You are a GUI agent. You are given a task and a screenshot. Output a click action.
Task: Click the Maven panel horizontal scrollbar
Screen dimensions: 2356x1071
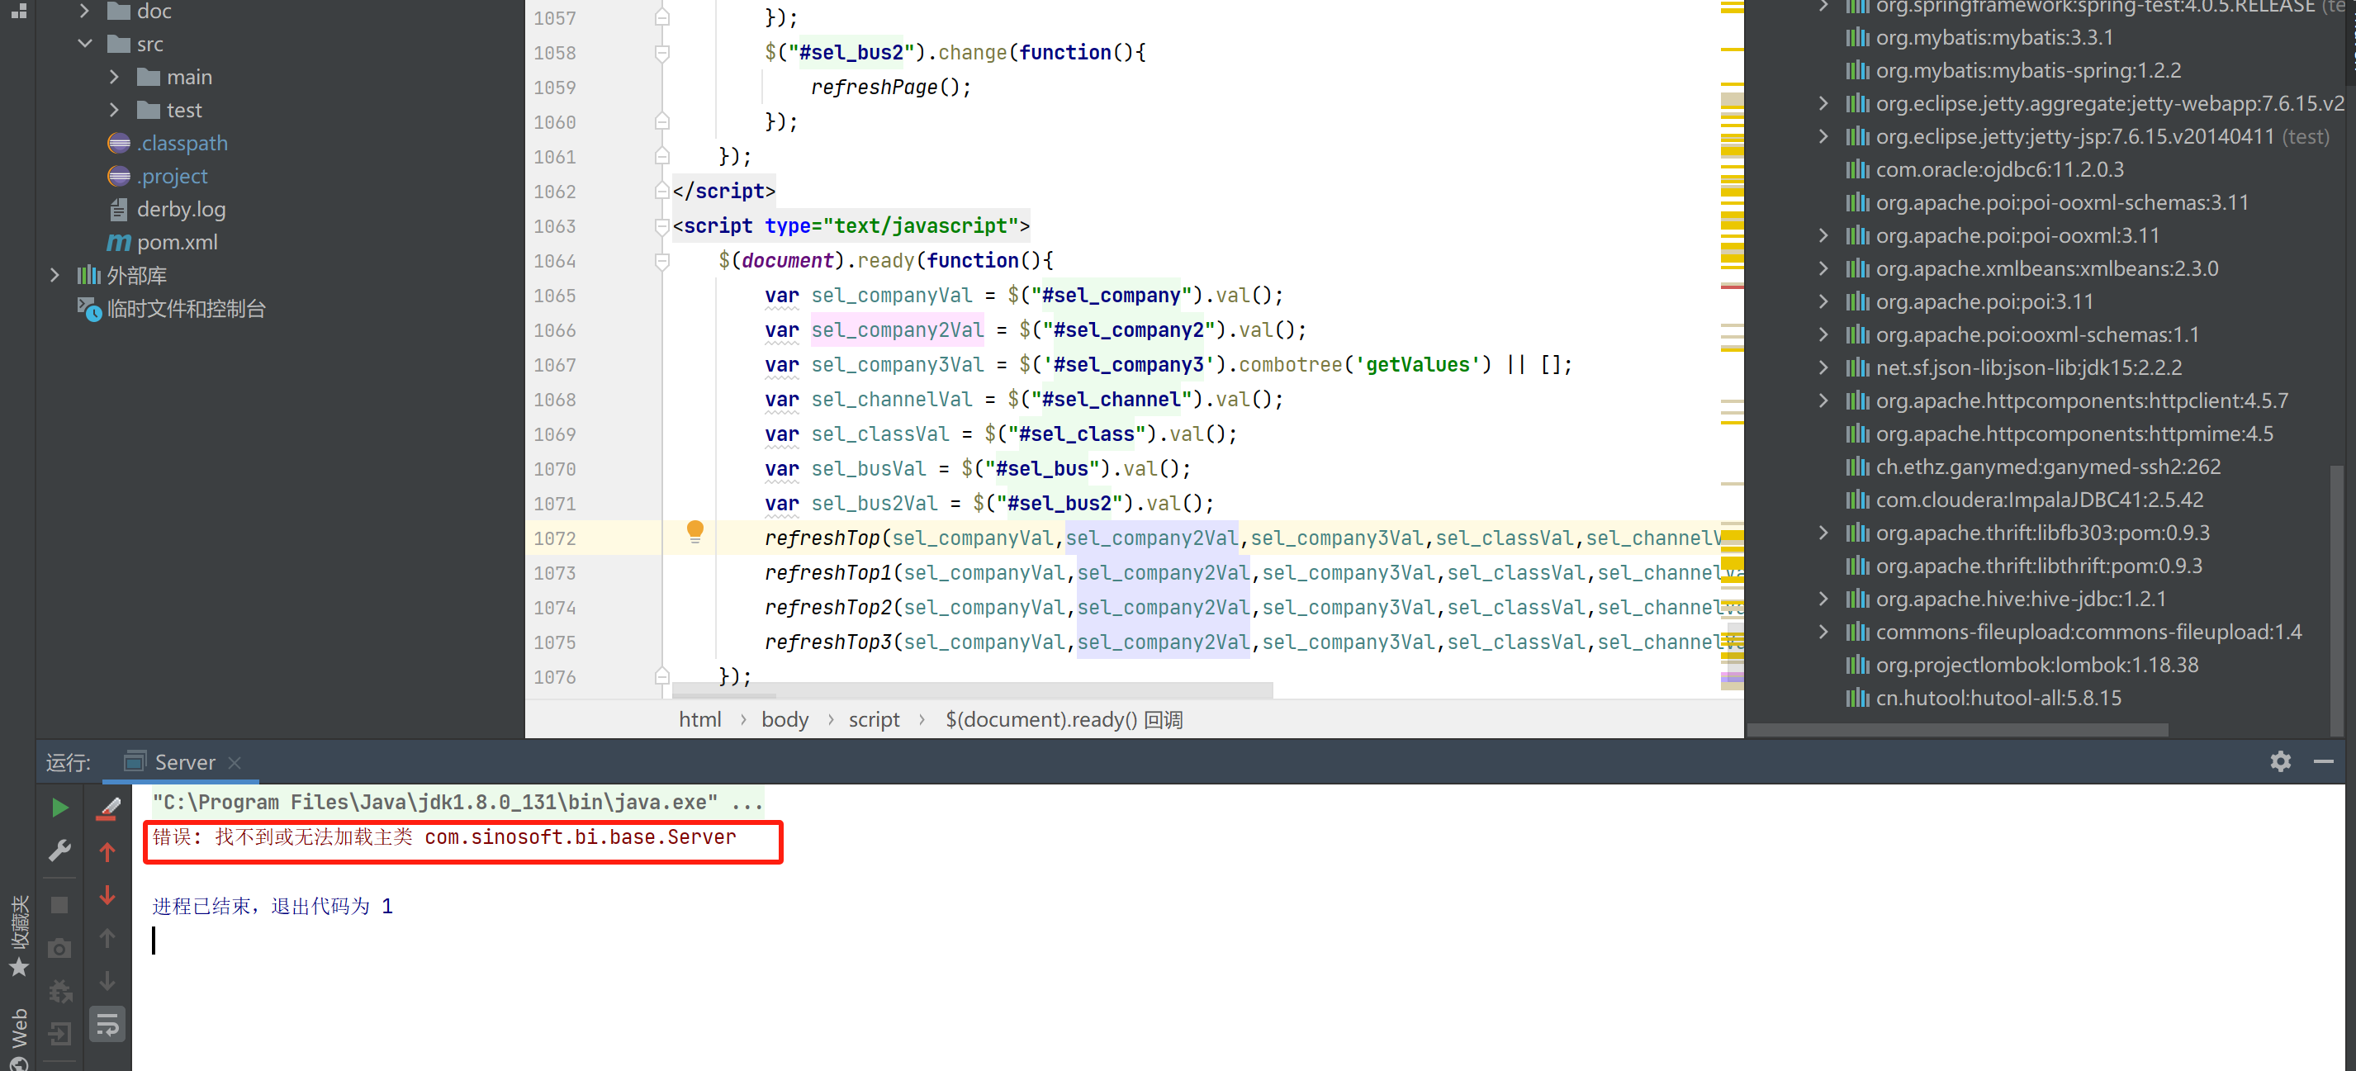(1957, 730)
